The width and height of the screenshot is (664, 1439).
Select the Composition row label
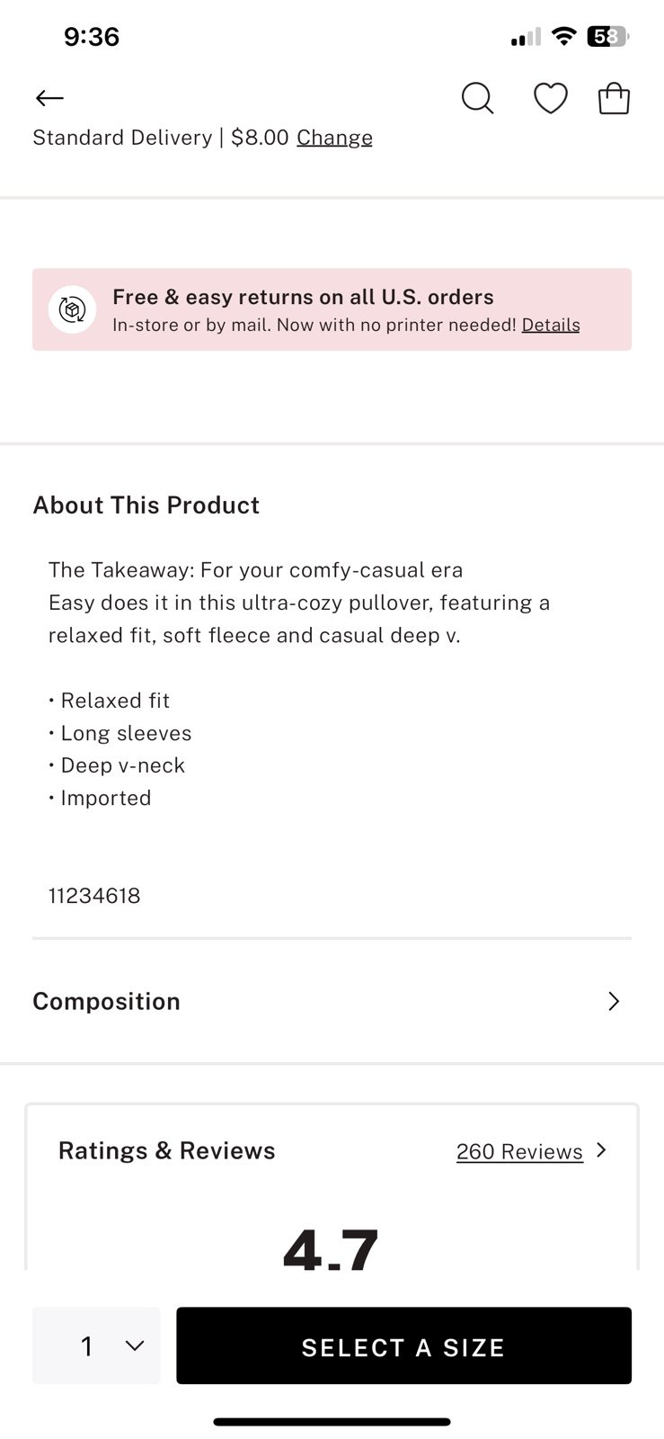coord(106,1001)
